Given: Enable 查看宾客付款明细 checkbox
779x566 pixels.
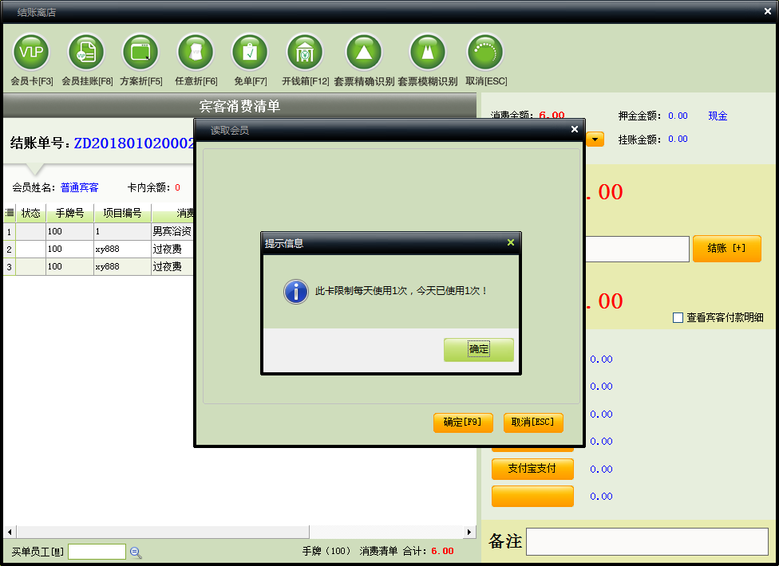Looking at the screenshot, I should tap(678, 317).
